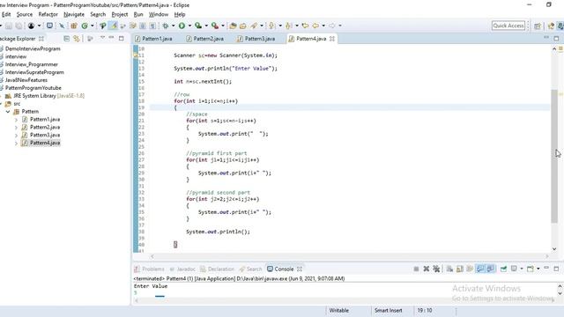Open the Open Console dropdown arrow
564x317 pixels.
(x=538, y=269)
